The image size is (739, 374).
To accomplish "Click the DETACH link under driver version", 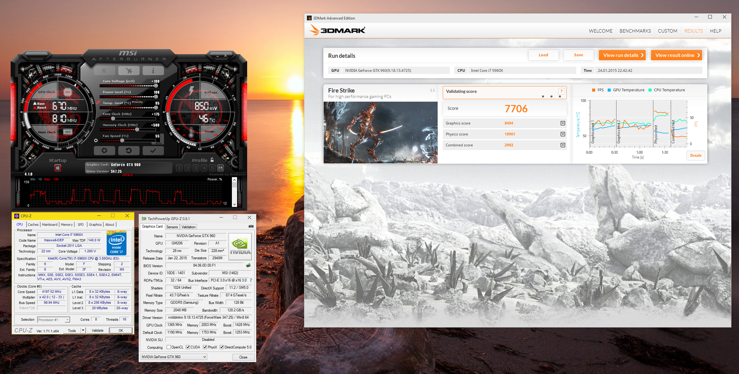I will click(127, 175).
